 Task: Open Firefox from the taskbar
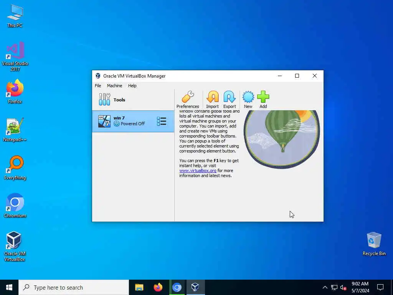click(158, 287)
